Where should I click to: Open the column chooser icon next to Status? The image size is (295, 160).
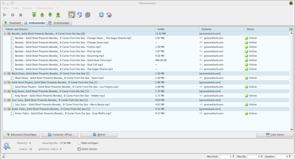pyautogui.click(x=291, y=29)
